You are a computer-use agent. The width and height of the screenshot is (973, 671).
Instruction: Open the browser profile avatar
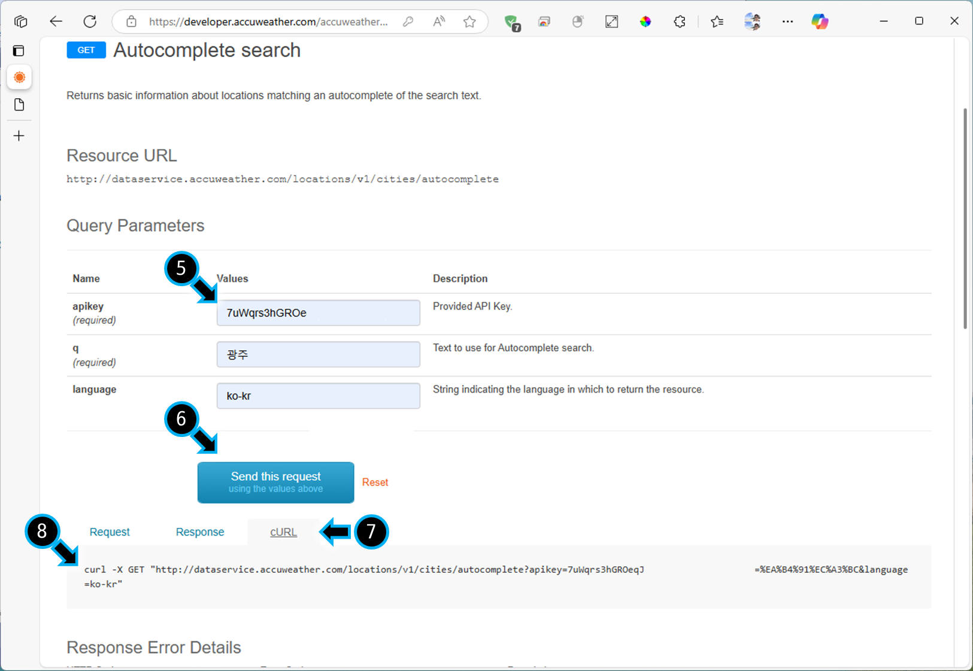coord(753,22)
